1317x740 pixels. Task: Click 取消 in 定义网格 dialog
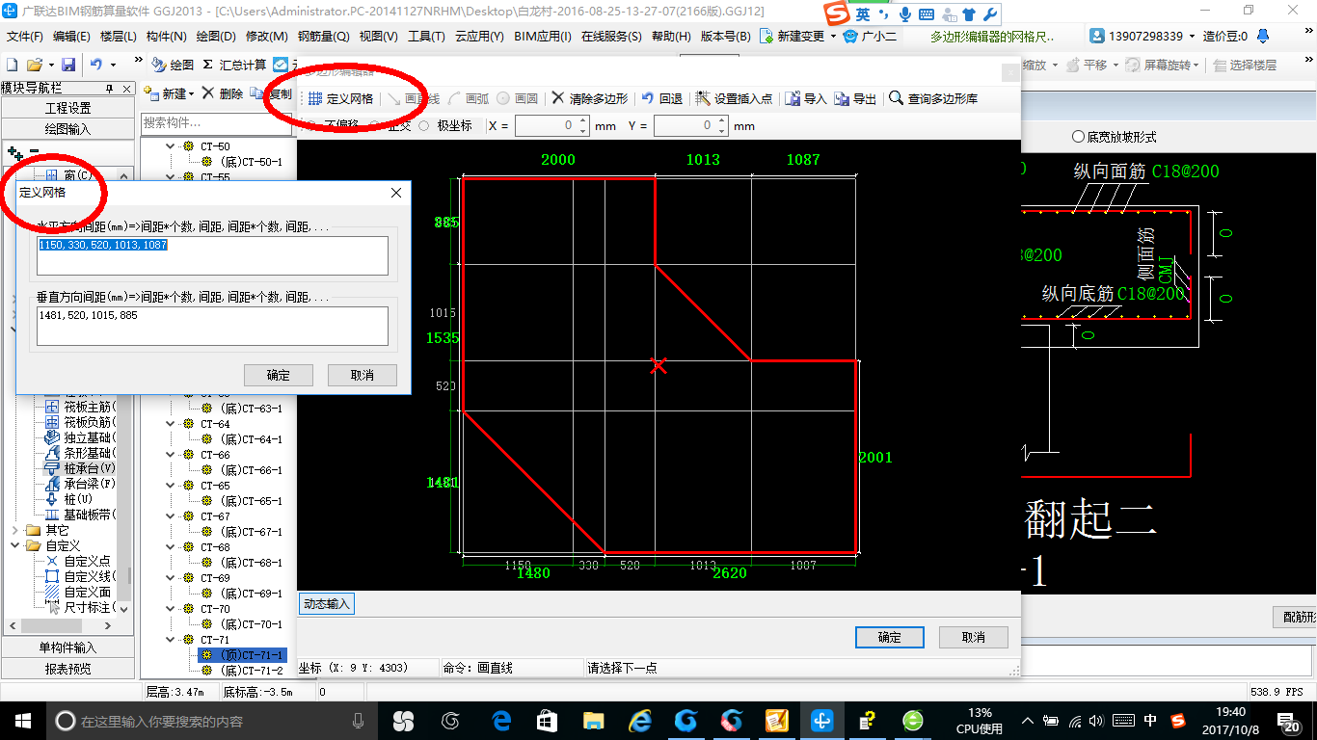[363, 375]
